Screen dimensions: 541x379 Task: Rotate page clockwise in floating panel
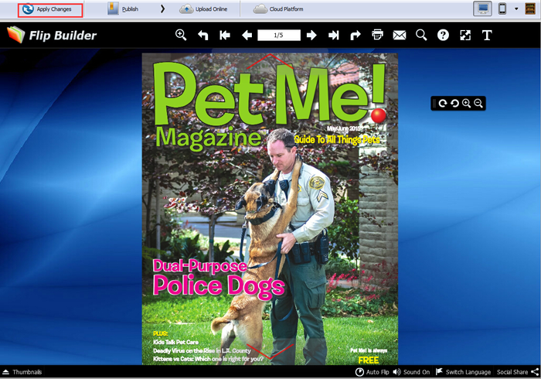[x=443, y=103]
